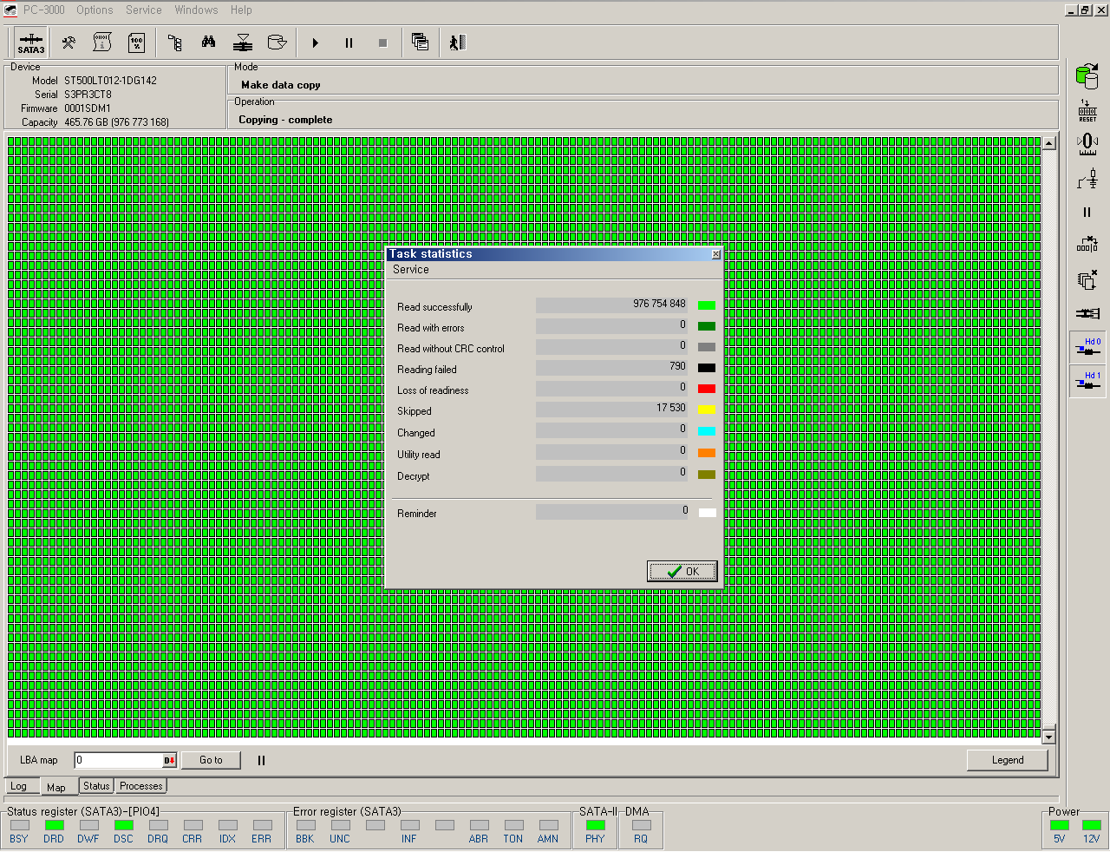Open the Service menu

point(143,10)
